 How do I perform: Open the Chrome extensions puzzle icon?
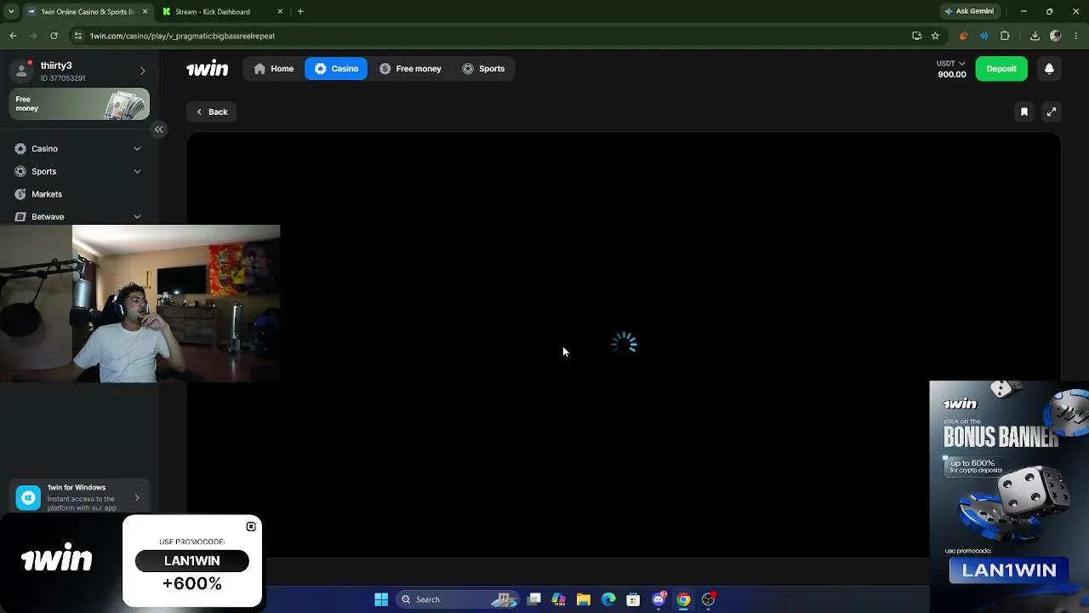1005,36
